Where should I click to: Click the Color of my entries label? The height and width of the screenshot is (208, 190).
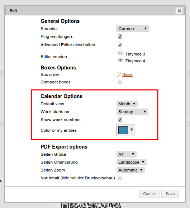tap(59, 130)
